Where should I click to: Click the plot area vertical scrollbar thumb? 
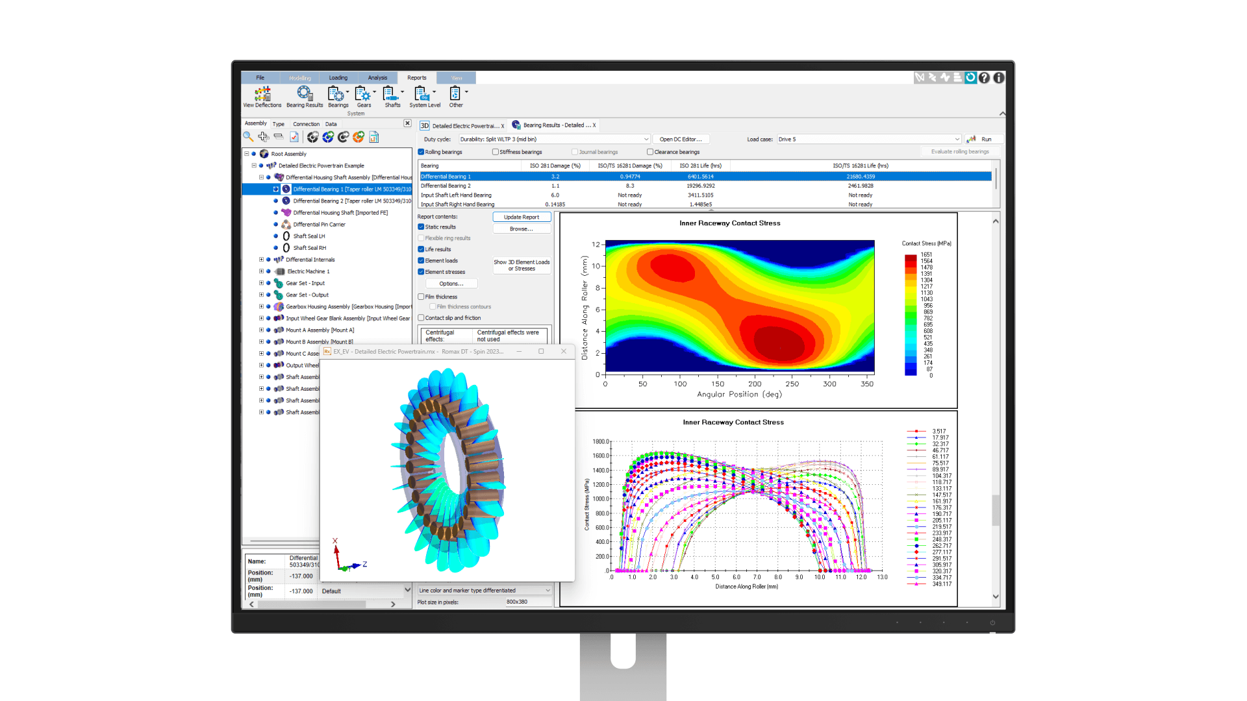[996, 510]
